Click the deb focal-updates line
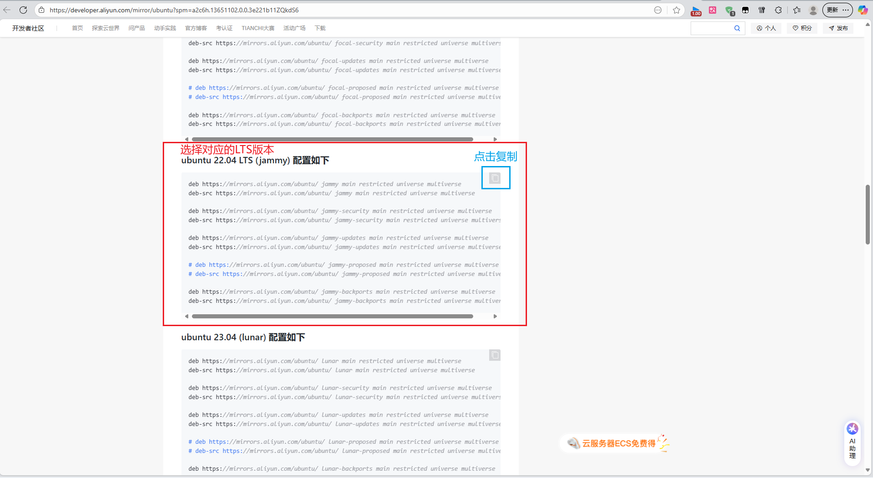 338,61
